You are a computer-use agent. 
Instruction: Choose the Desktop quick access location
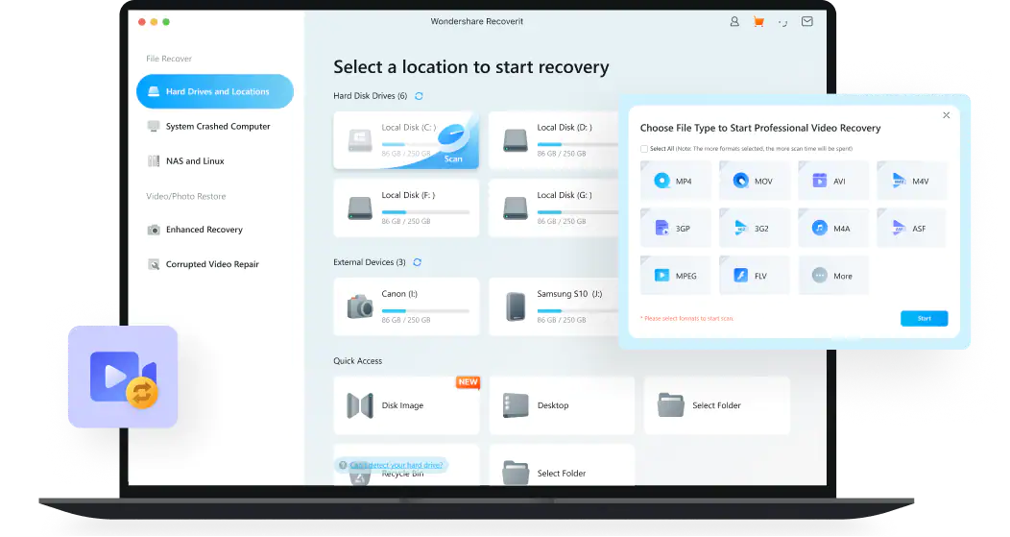coord(562,405)
